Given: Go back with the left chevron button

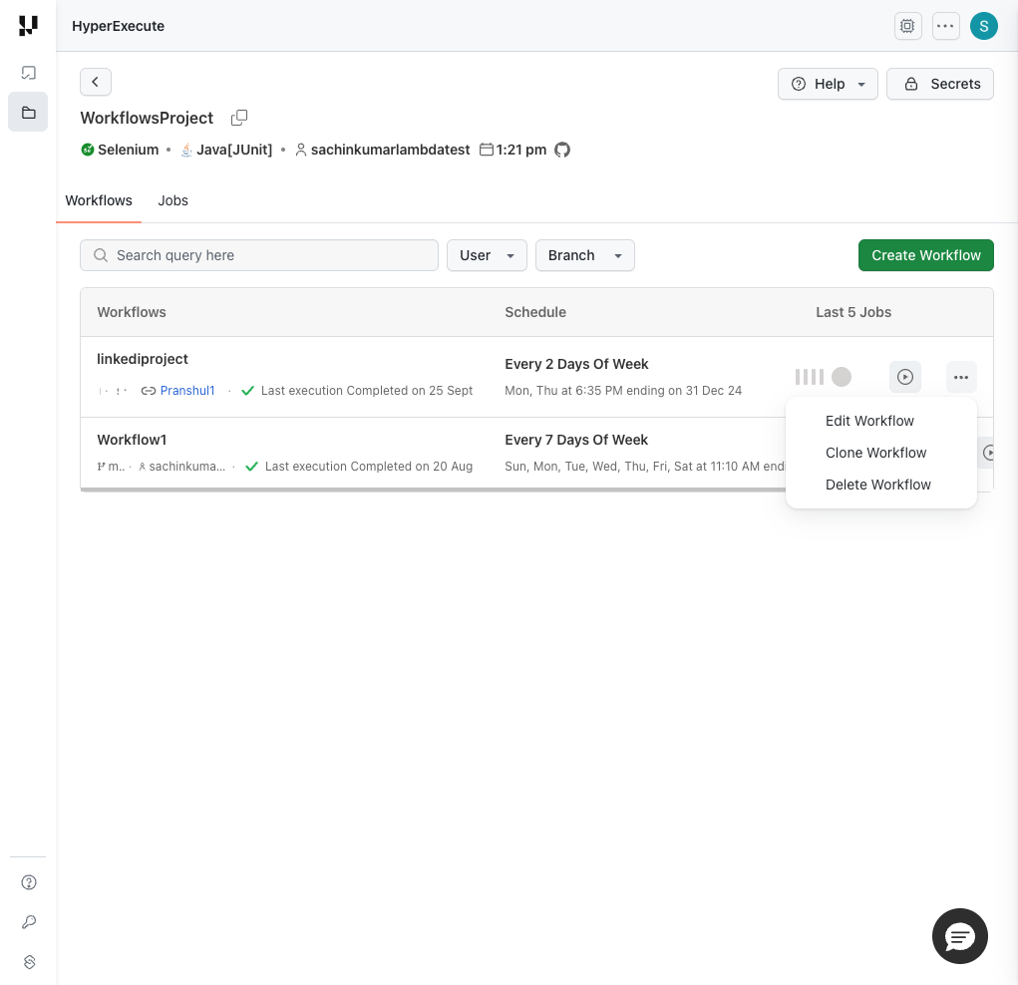Looking at the screenshot, I should (96, 82).
